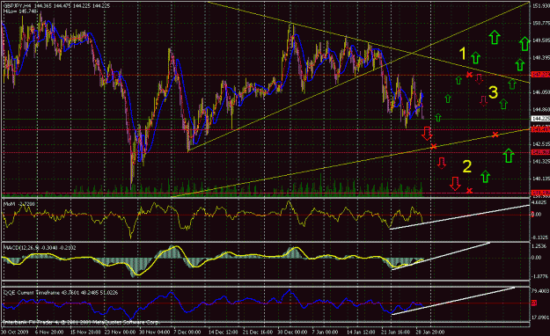
Task: Click the -1.0776 MACD scale label
Action: click(x=539, y=276)
